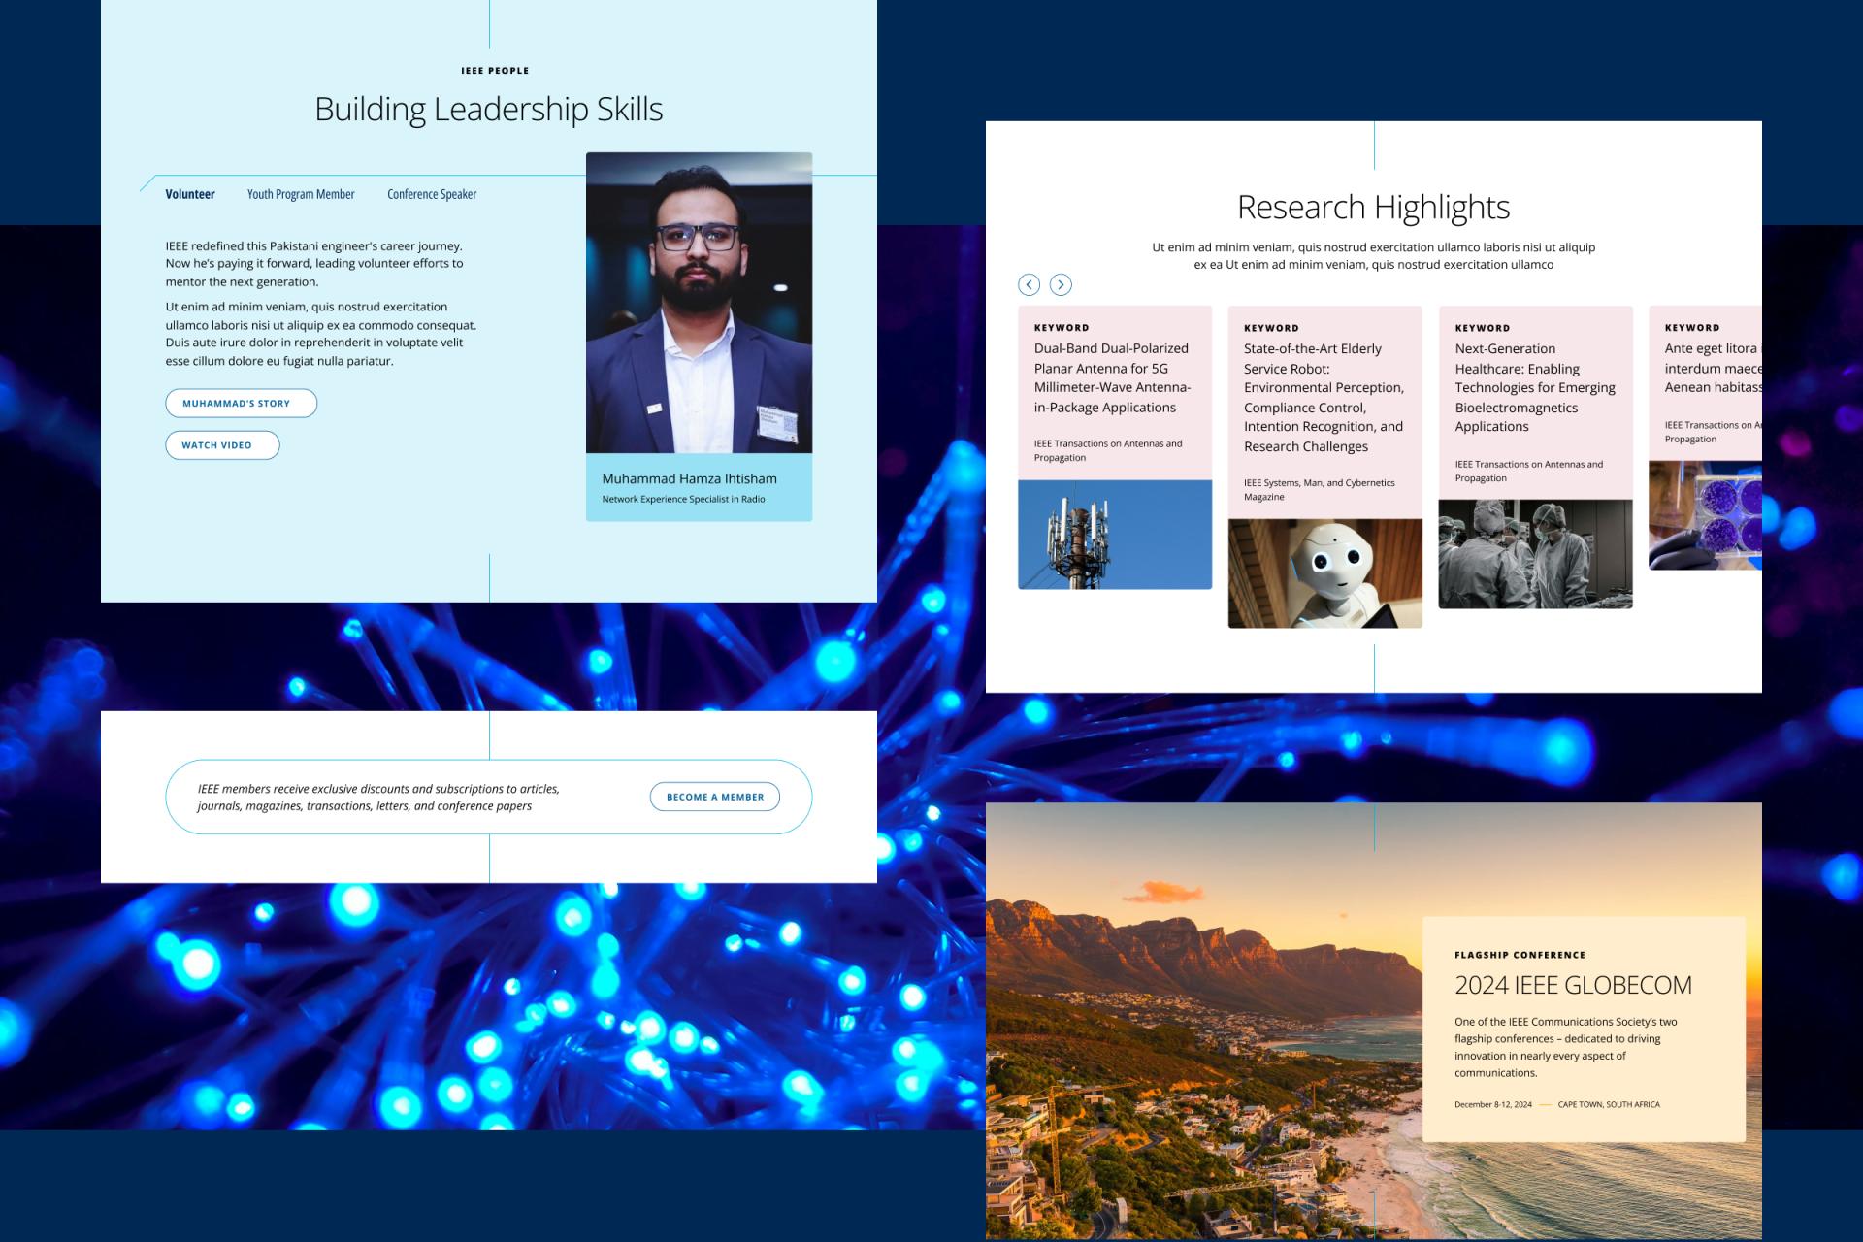Click the 2024 IEEE GLOBECOM heading
Screen dimensions: 1863x1242
1573,985
